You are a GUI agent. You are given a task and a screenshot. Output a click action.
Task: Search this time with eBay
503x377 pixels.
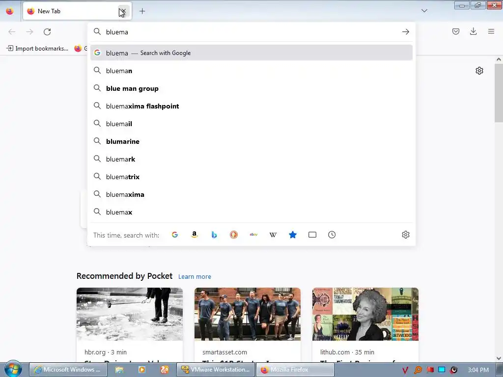tap(253, 235)
